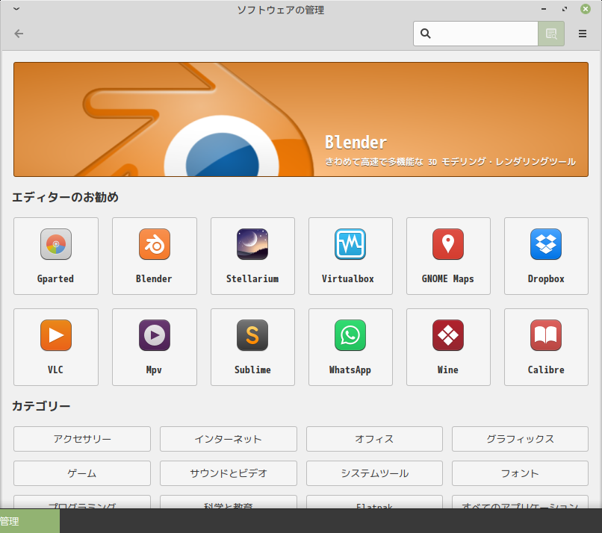Open the インターネット category
The image size is (602, 533).
(229, 439)
